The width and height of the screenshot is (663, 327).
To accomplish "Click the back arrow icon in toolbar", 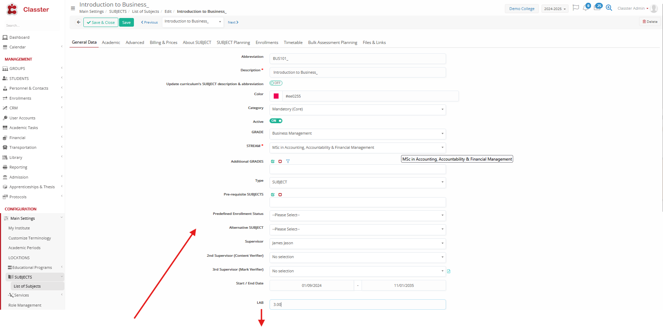I will click(x=79, y=22).
